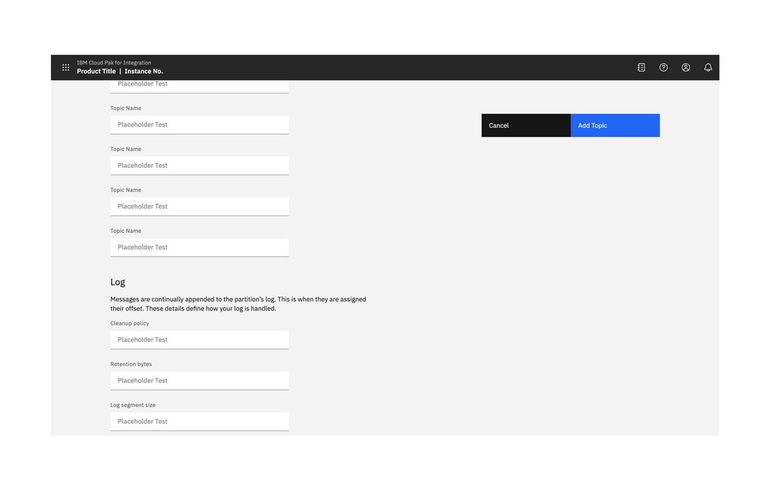
Task: Click the Retention bytes field
Action: (x=199, y=381)
